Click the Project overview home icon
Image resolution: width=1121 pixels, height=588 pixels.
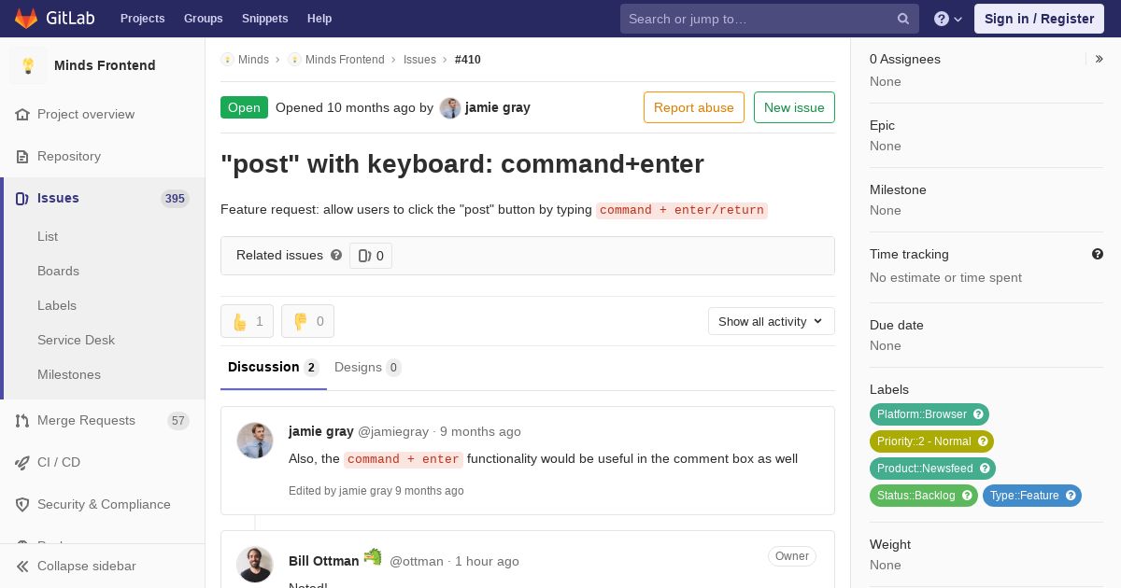(22, 114)
